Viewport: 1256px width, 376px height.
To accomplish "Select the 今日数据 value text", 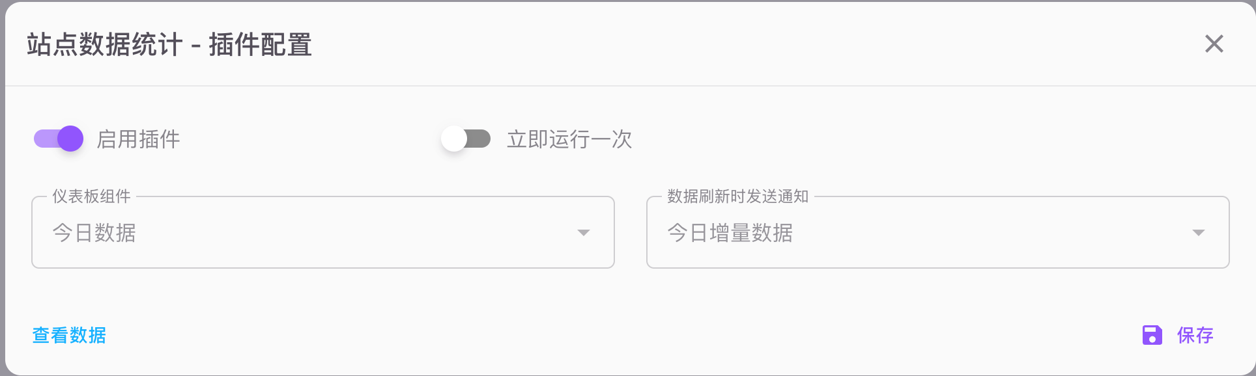I will 94,233.
